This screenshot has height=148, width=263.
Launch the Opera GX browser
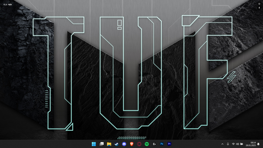coord(139,144)
